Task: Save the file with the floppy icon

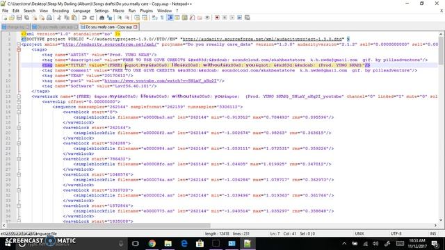Action: point(19,18)
